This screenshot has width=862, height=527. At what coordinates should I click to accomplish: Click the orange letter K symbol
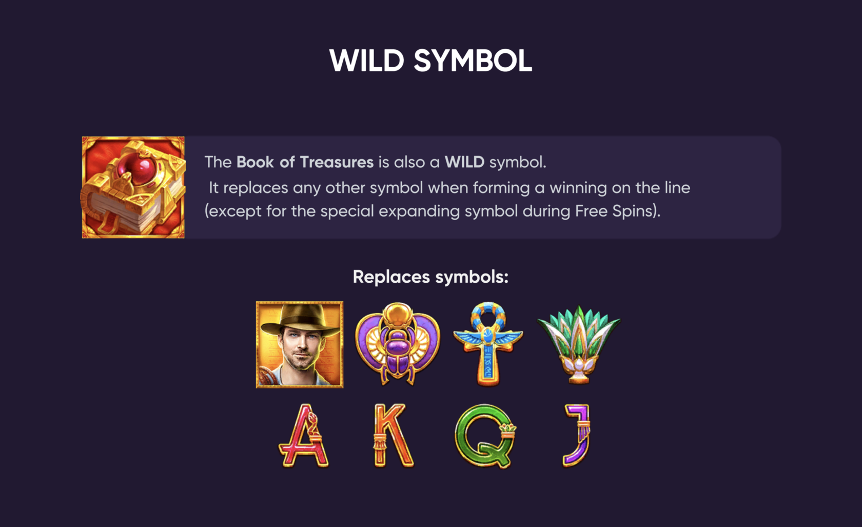393,435
